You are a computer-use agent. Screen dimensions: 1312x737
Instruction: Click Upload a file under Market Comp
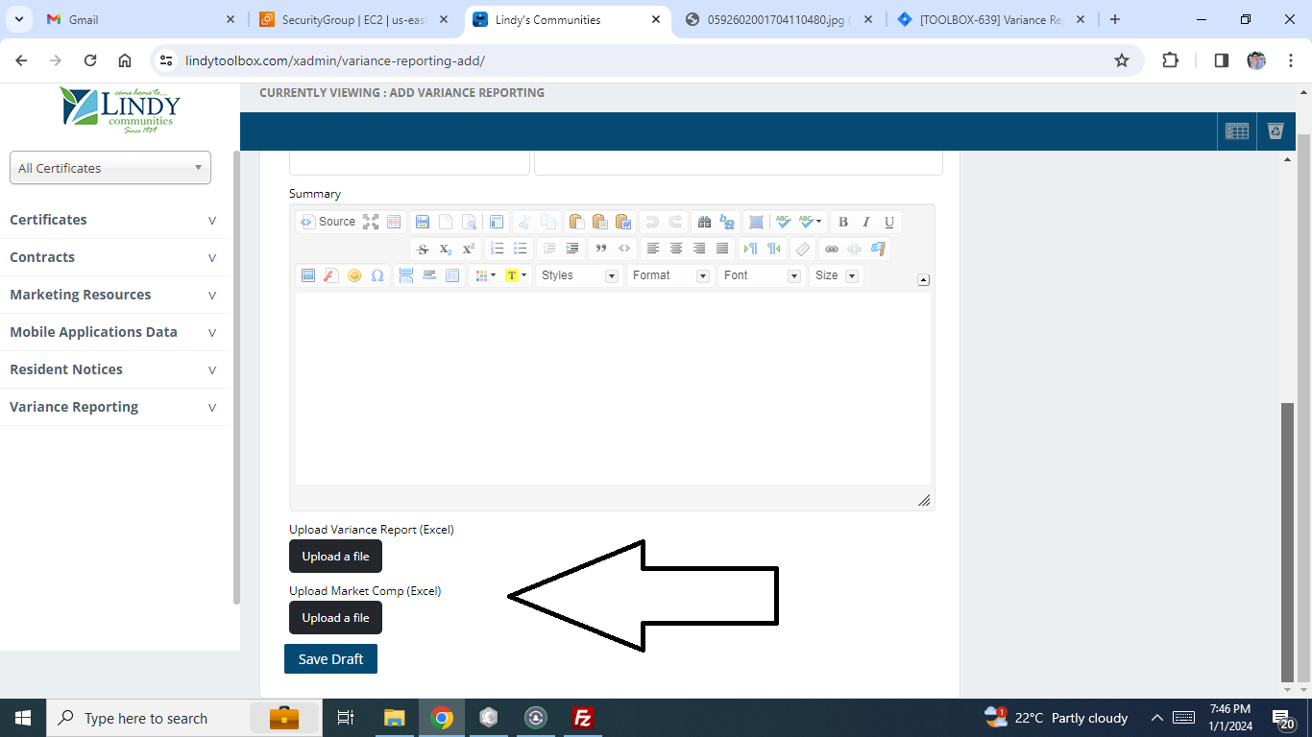click(335, 618)
